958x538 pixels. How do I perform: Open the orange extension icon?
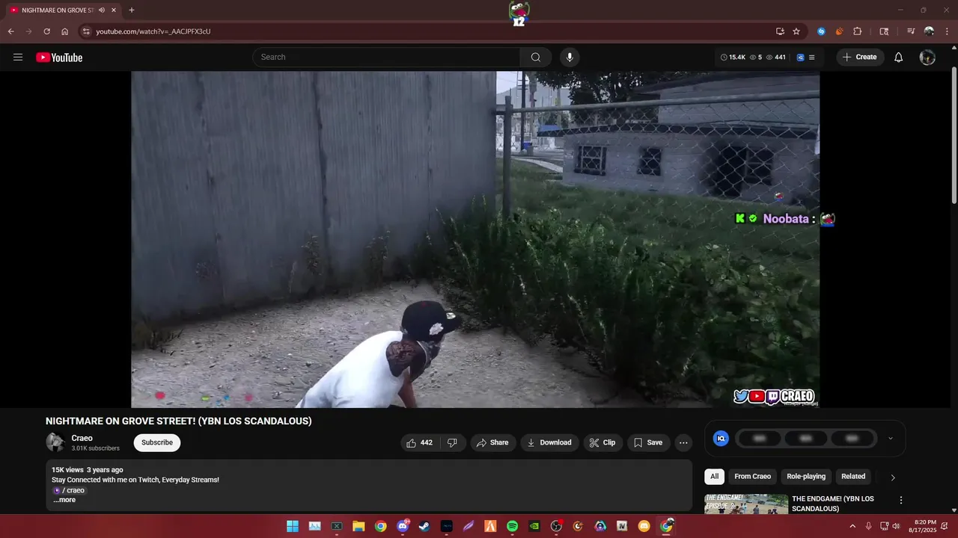click(839, 31)
